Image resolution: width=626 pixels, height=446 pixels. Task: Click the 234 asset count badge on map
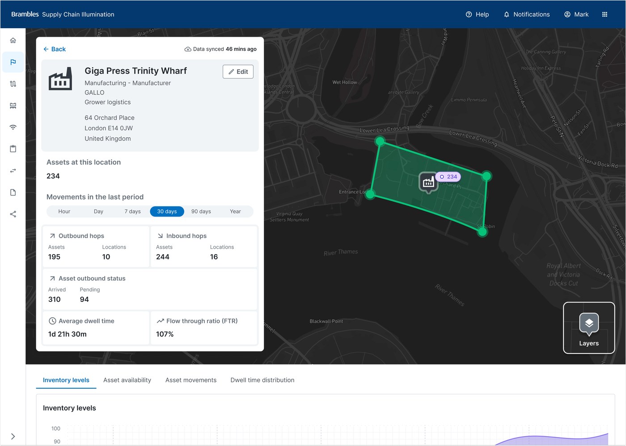click(448, 177)
